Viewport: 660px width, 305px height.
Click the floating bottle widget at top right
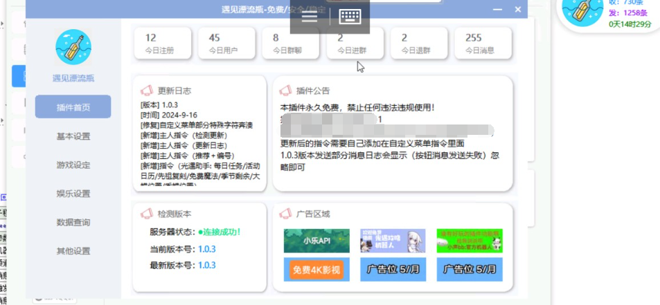pyautogui.click(x=582, y=11)
